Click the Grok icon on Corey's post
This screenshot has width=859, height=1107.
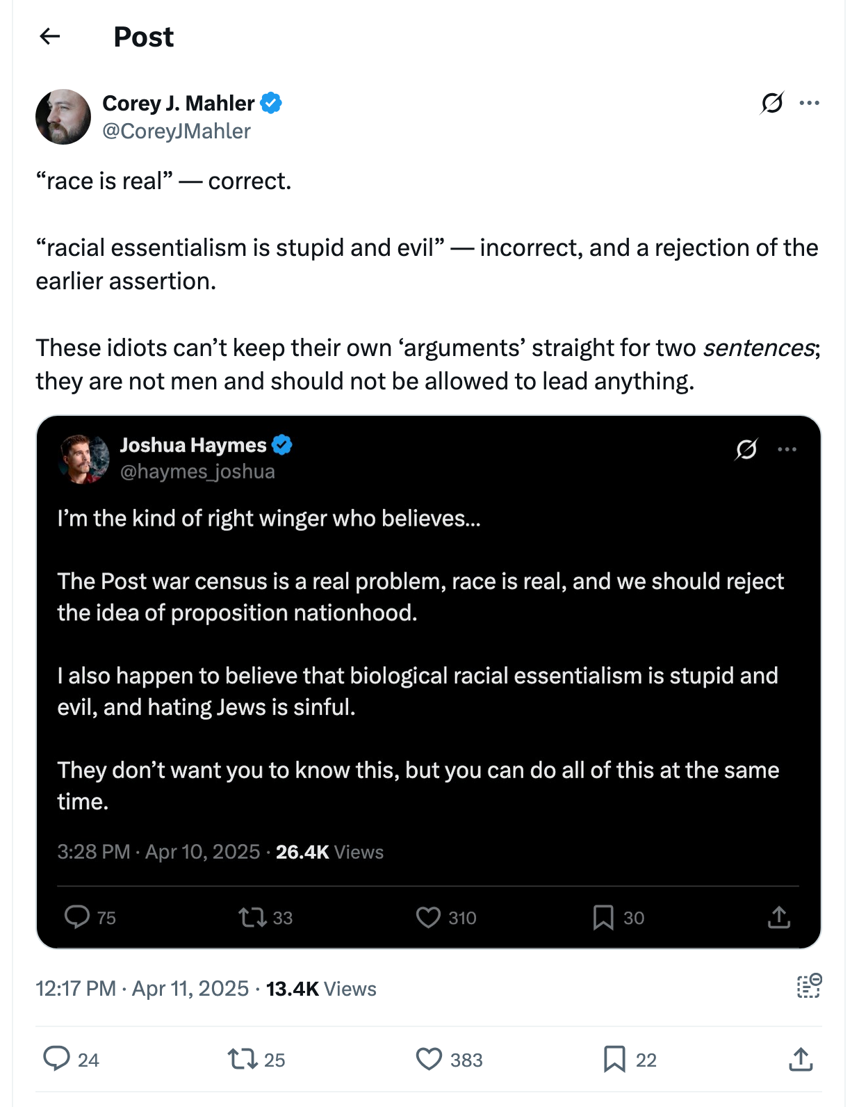point(771,103)
